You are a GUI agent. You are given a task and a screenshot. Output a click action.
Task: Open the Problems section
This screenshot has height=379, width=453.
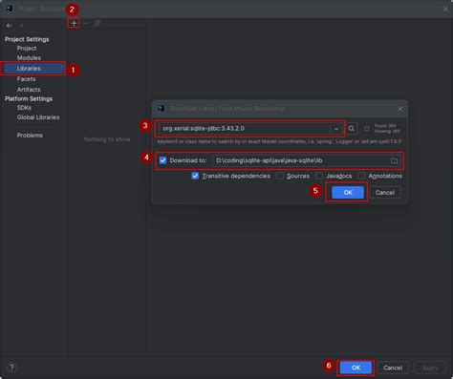point(30,136)
